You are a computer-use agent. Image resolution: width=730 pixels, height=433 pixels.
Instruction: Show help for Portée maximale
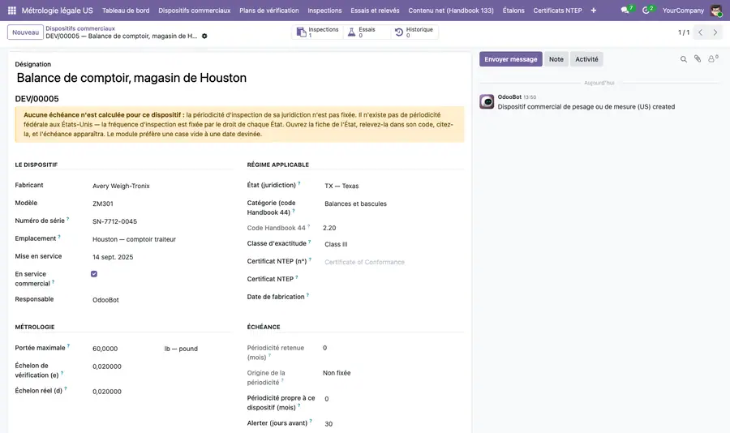pyautogui.click(x=68, y=346)
